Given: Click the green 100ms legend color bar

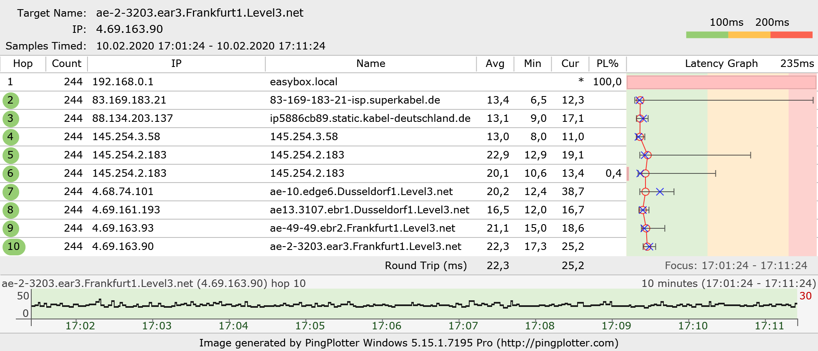Looking at the screenshot, I should coord(707,35).
